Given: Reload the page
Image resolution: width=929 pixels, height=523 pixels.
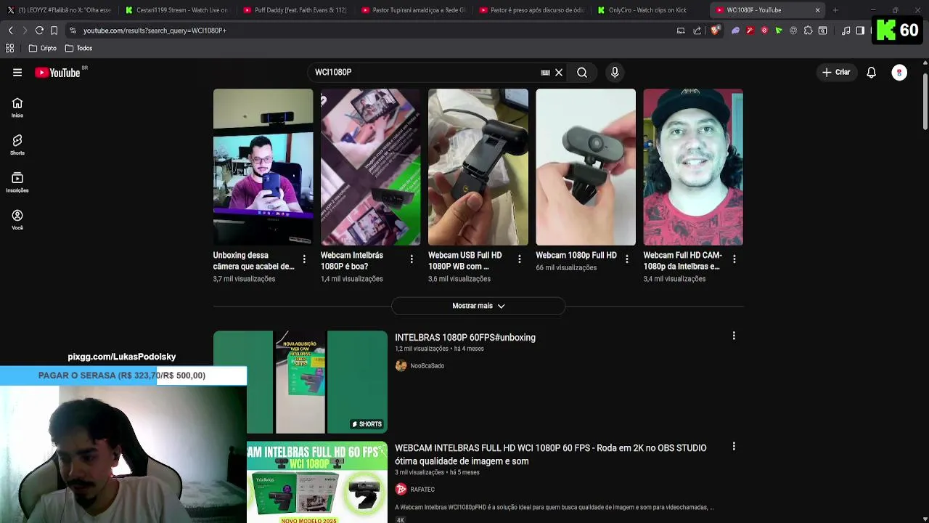Looking at the screenshot, I should [x=39, y=31].
